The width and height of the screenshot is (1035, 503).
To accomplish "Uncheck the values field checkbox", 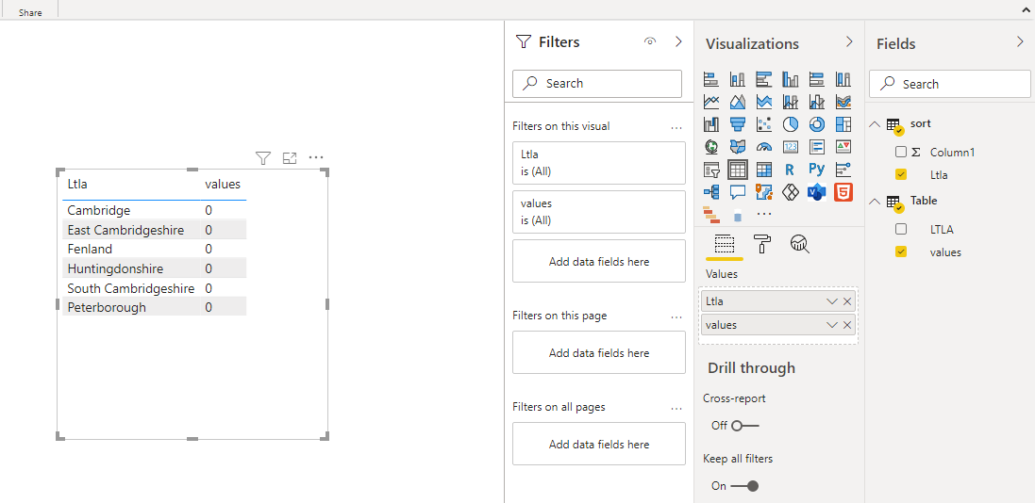I will coord(901,251).
